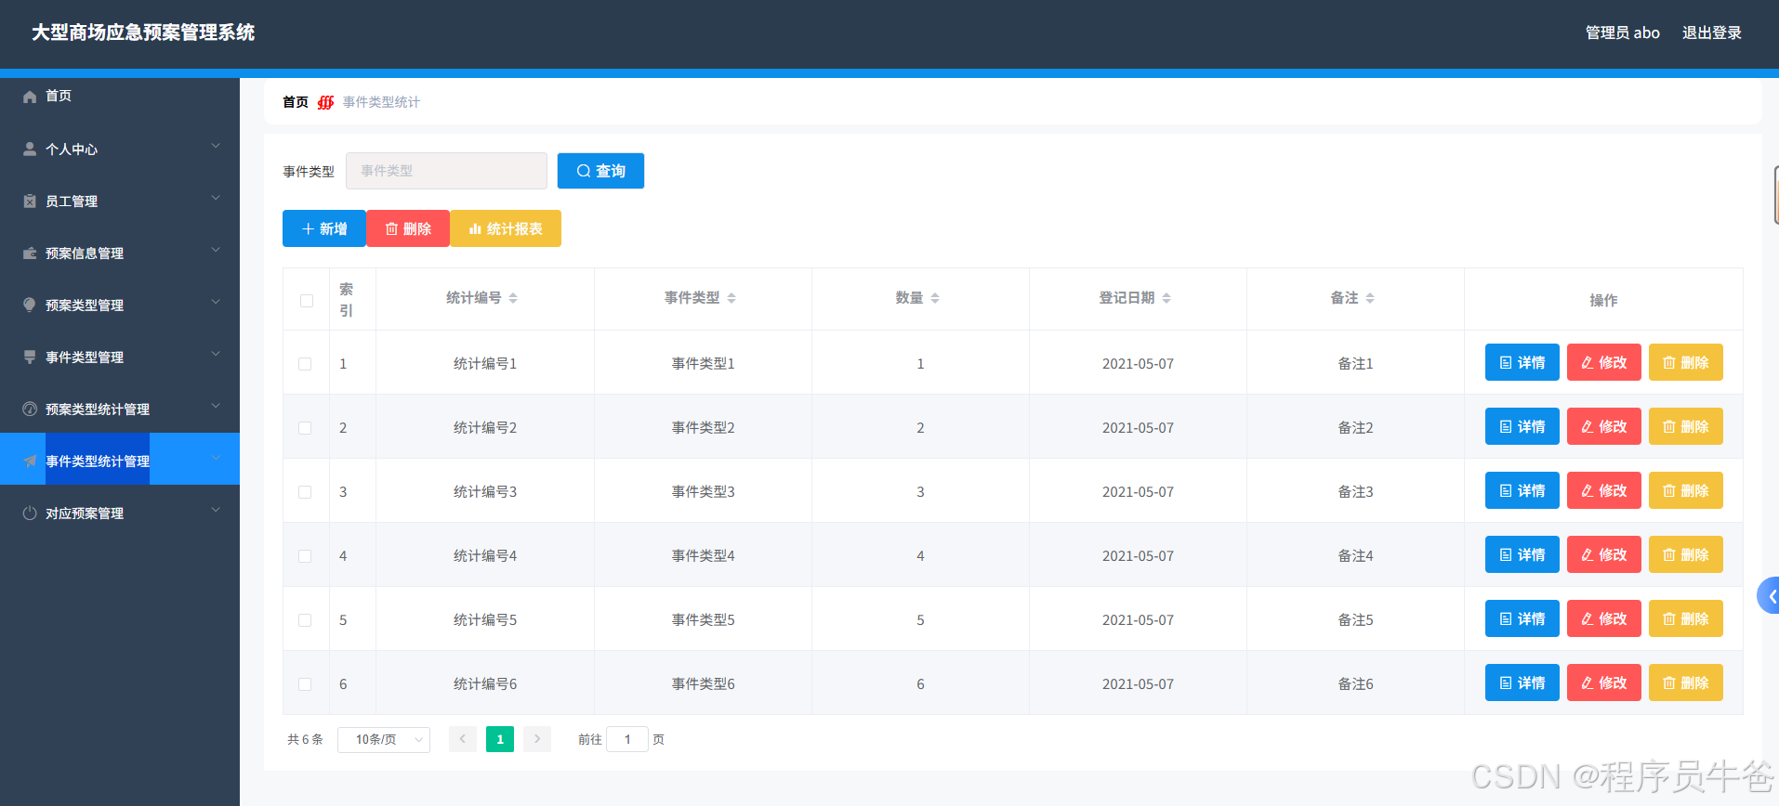Click the lightbulb icon beside 预案类型管理
This screenshot has height=806, width=1779.
click(30, 305)
